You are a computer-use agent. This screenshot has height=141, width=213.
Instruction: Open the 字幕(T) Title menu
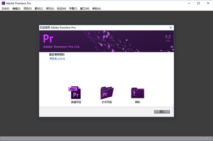[x=73, y=9]
